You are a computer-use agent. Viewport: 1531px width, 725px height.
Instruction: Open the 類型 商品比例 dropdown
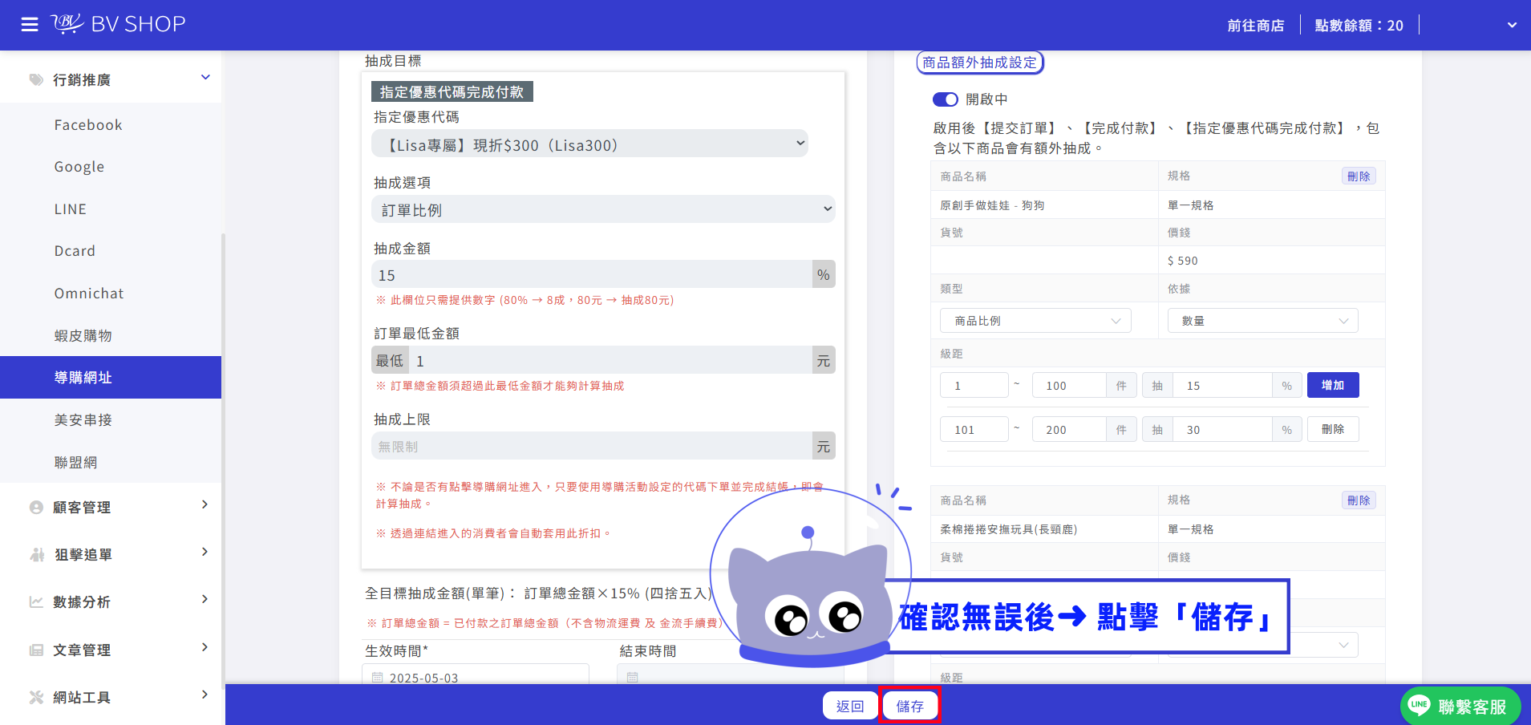pyautogui.click(x=1035, y=321)
